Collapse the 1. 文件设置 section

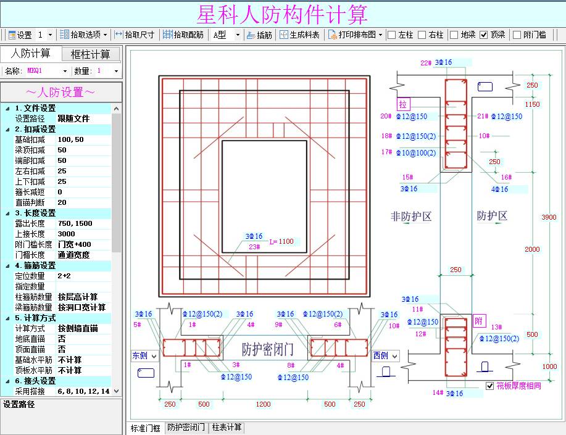[7, 109]
